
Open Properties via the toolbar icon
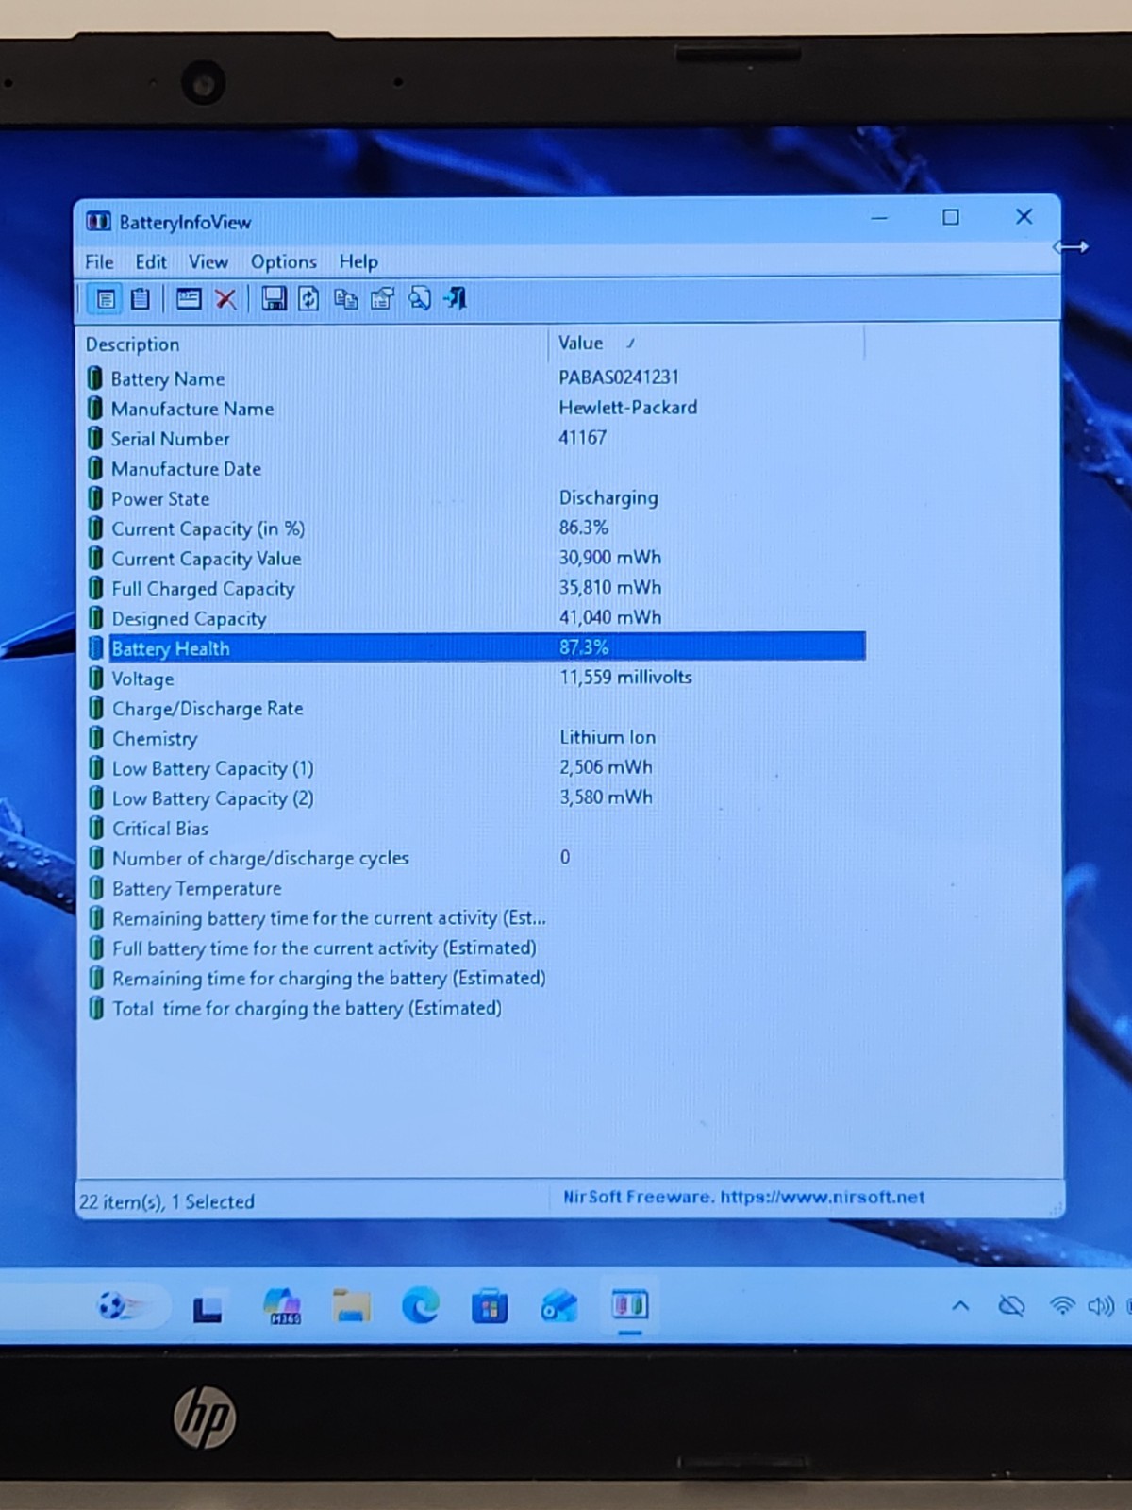383,299
